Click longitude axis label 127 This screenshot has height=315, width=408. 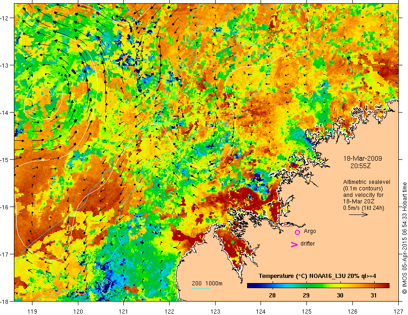coord(398,311)
